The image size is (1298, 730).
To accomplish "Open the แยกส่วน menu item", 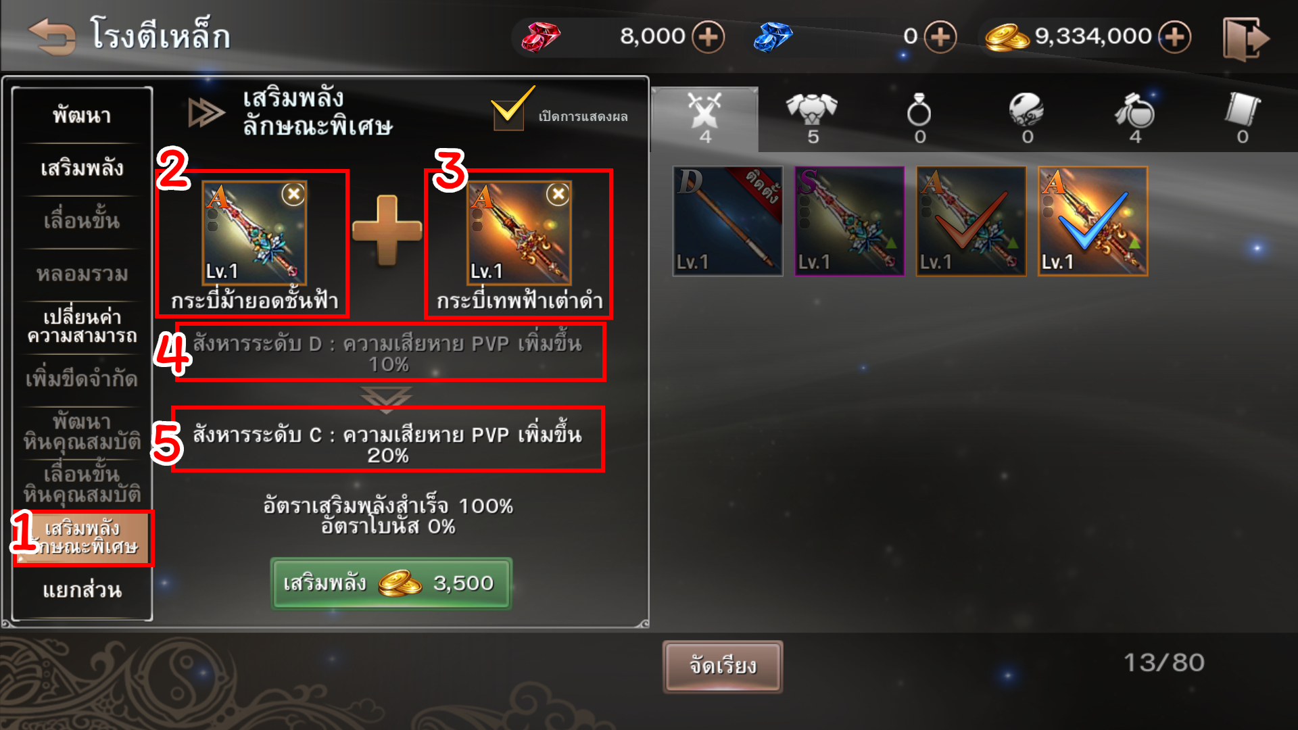I will point(82,591).
